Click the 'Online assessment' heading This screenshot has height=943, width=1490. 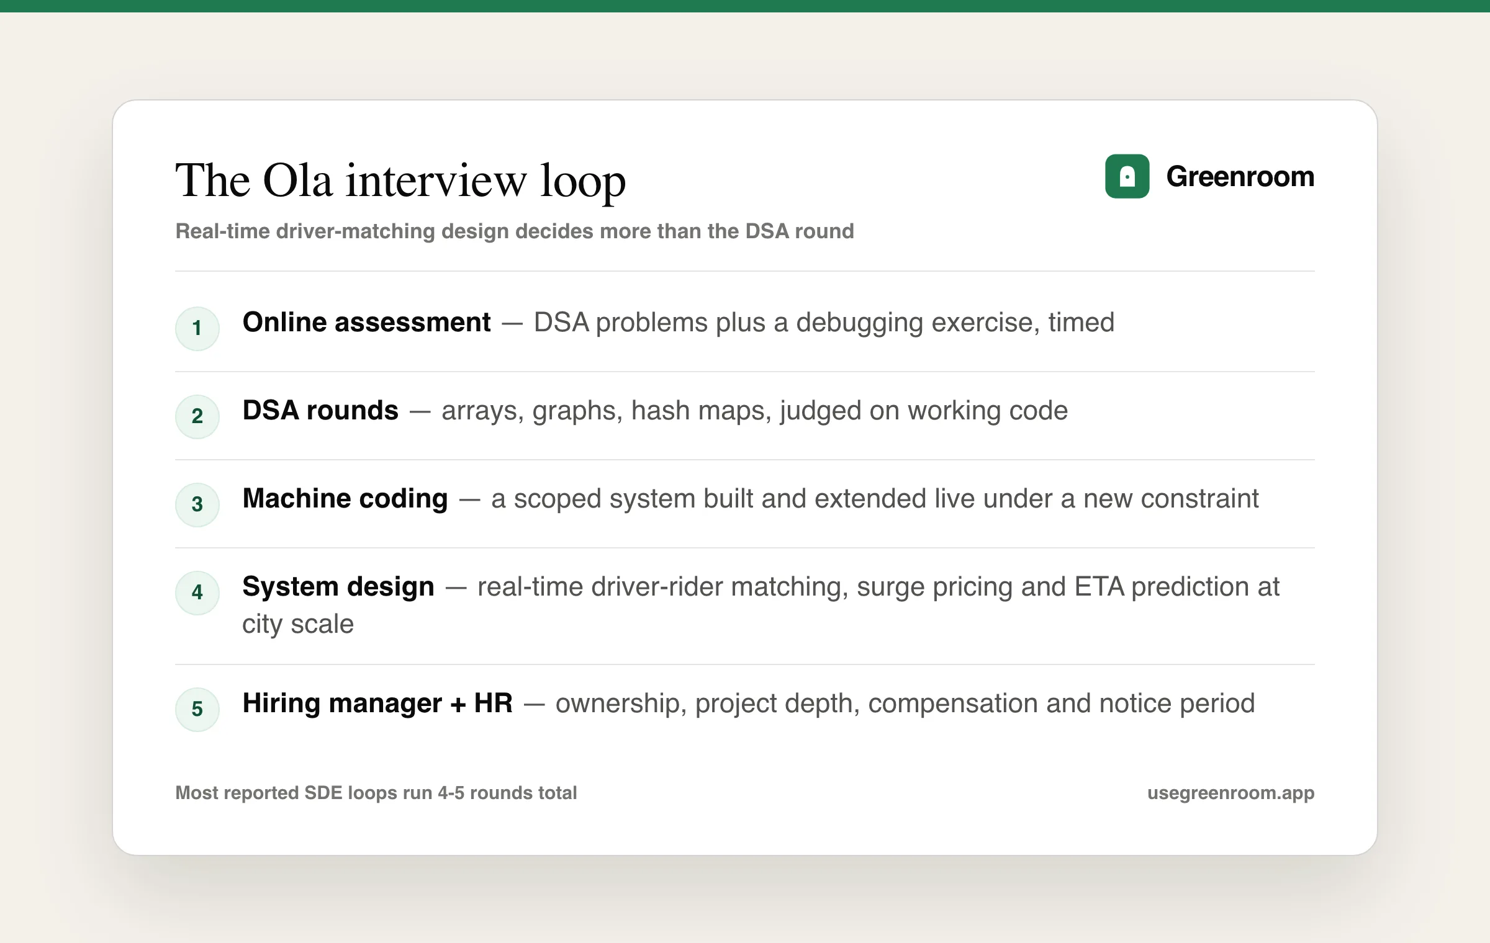pyautogui.click(x=366, y=323)
